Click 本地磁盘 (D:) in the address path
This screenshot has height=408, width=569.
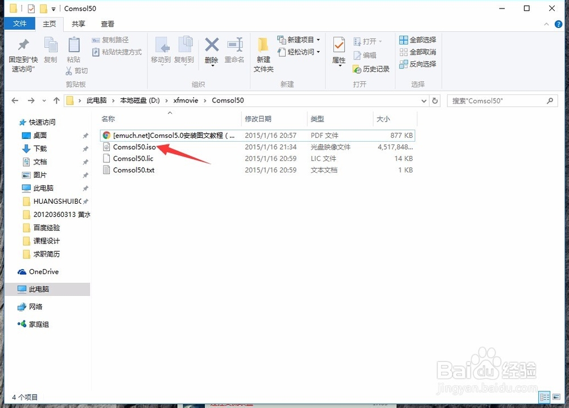click(140, 101)
